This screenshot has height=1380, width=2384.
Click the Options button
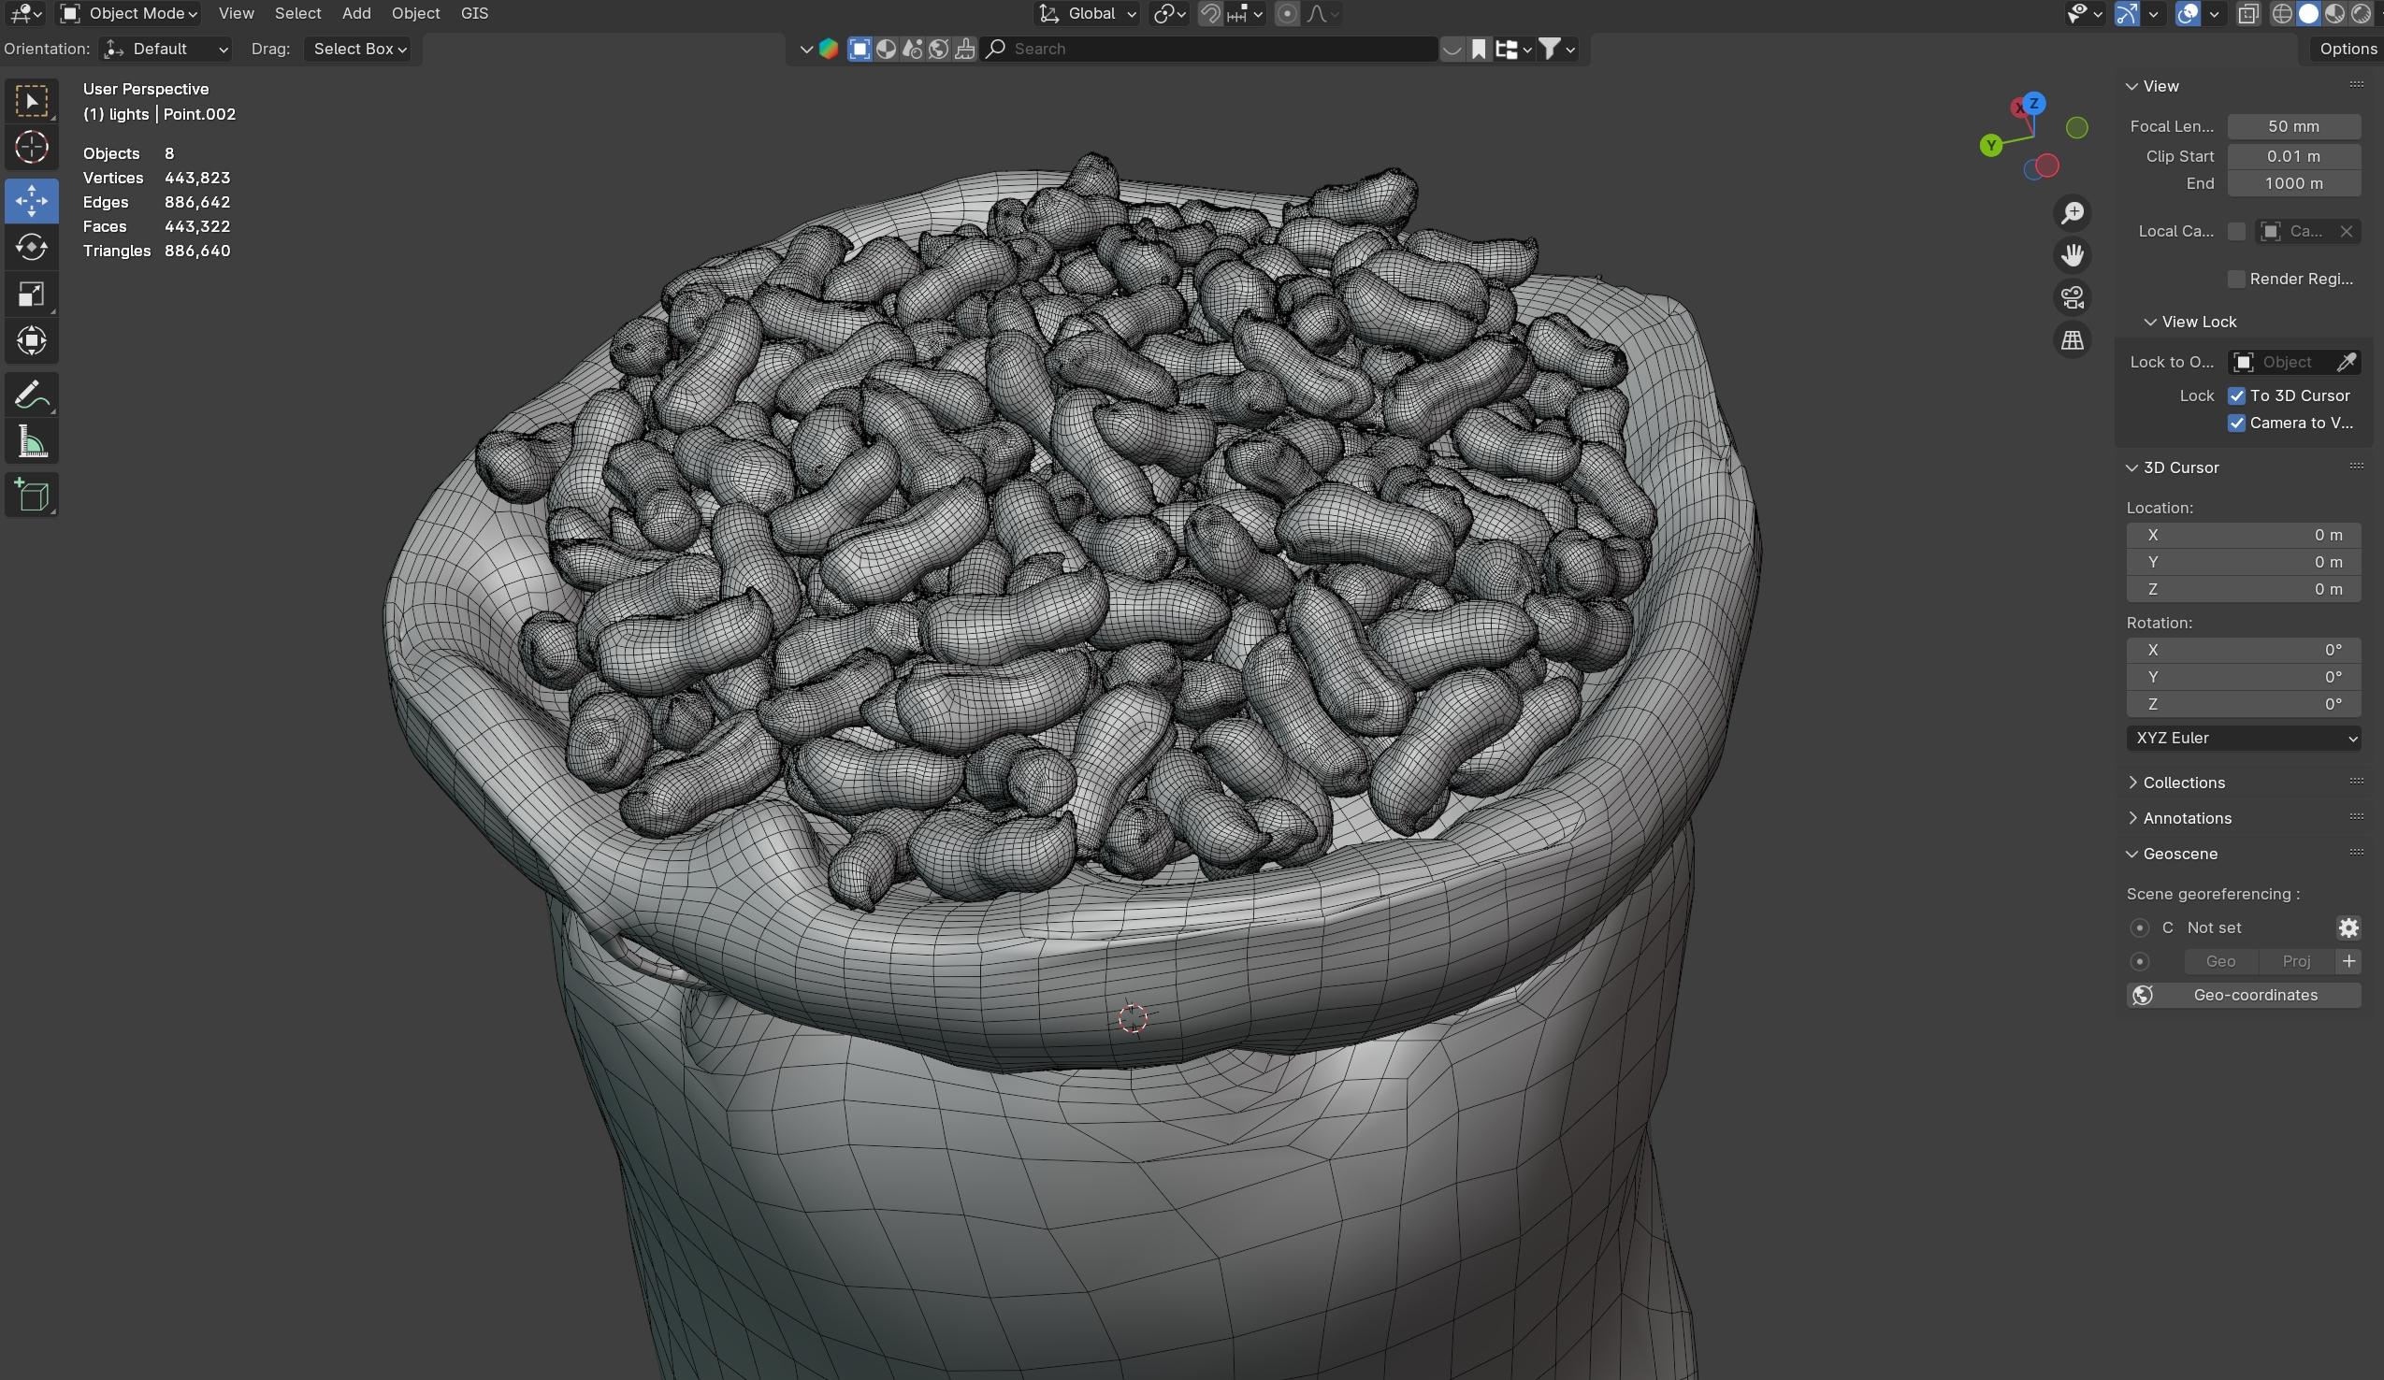point(2348,50)
